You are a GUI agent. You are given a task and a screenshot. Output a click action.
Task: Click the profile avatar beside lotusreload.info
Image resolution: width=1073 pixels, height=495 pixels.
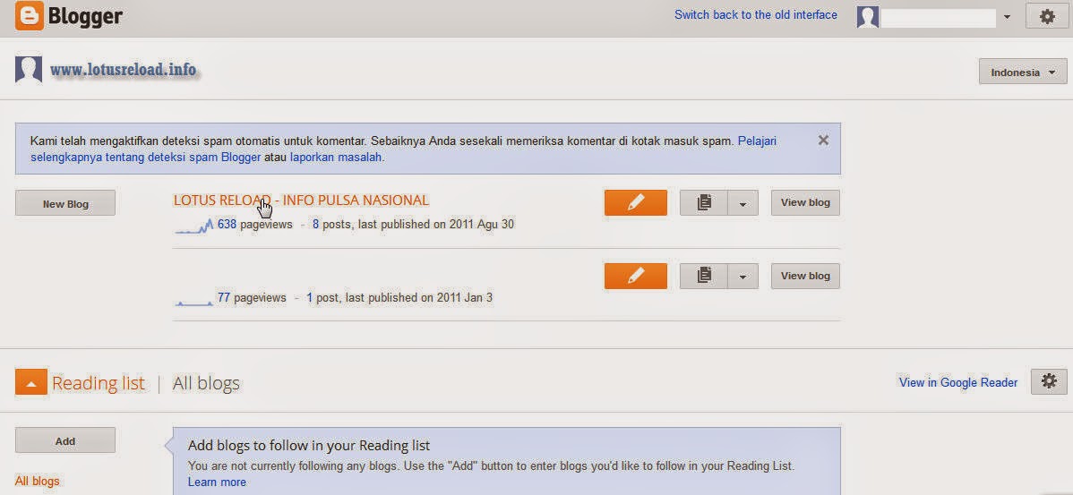point(29,70)
